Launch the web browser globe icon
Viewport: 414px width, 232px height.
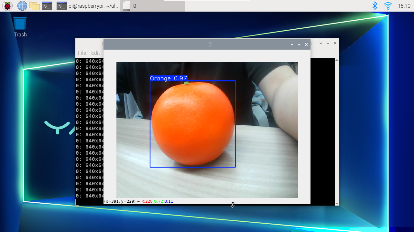point(22,6)
